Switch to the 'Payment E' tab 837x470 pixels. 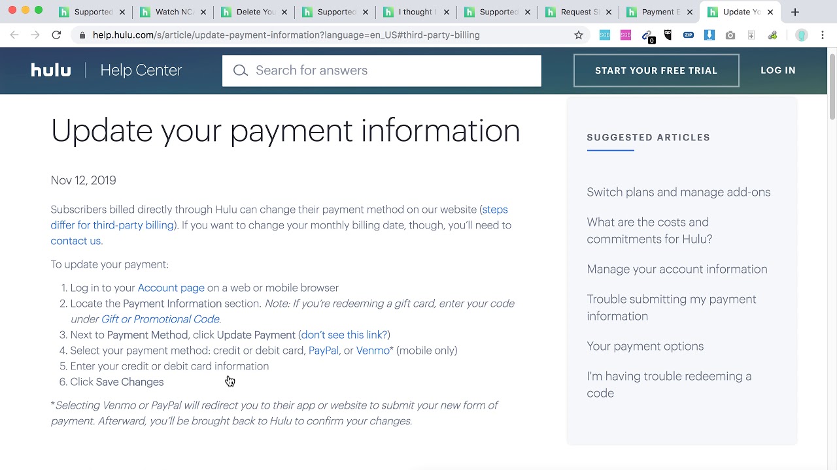pyautogui.click(x=658, y=12)
